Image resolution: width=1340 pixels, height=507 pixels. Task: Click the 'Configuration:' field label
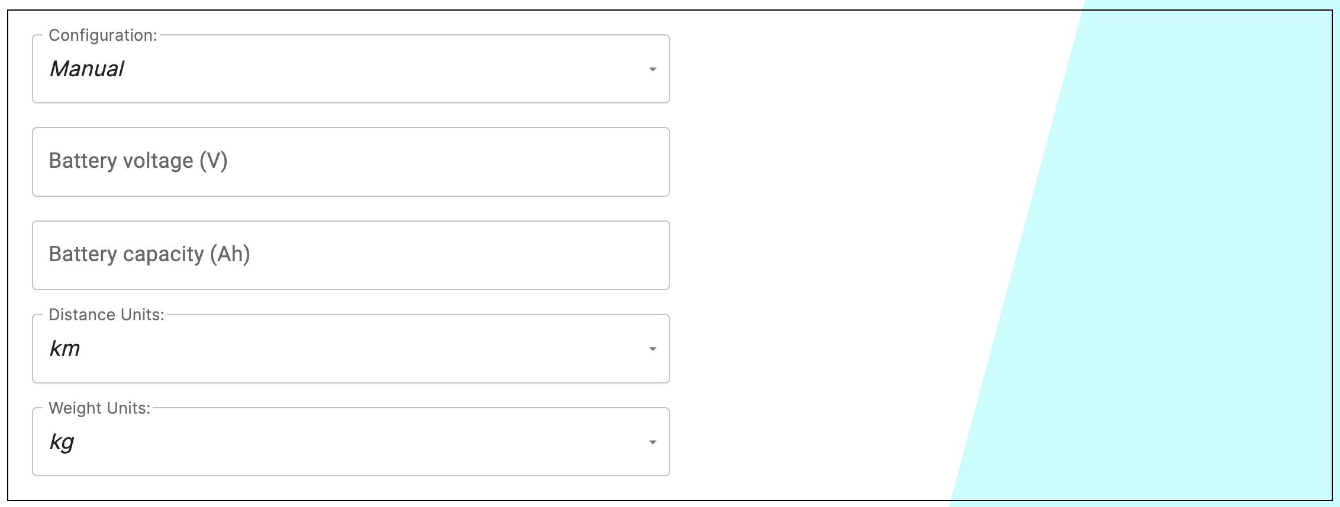pyautogui.click(x=103, y=35)
